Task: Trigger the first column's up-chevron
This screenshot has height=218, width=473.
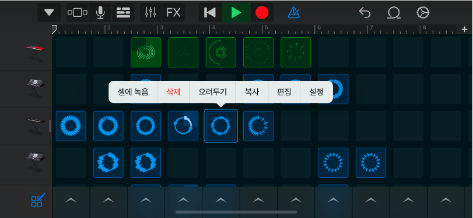Action: pyautogui.click(x=71, y=200)
